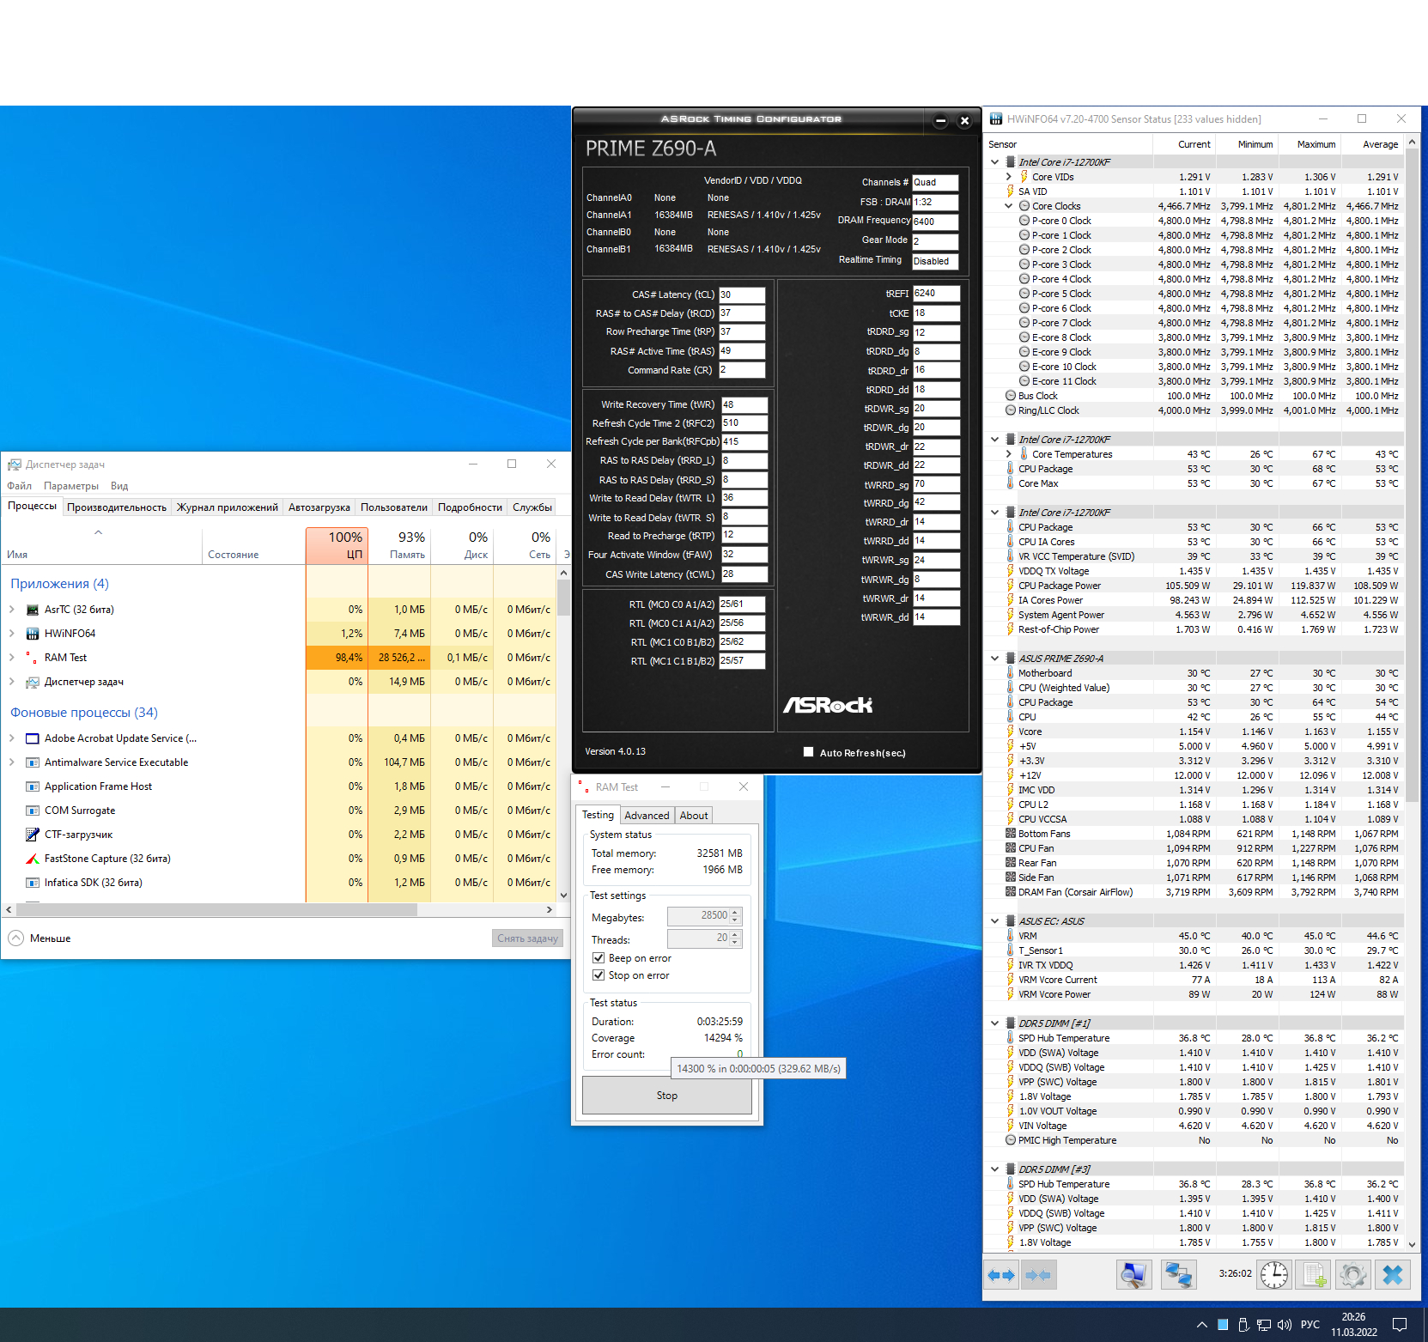Click the HWiNFO64 window title icon
The image size is (1428, 1342).
tap(996, 118)
